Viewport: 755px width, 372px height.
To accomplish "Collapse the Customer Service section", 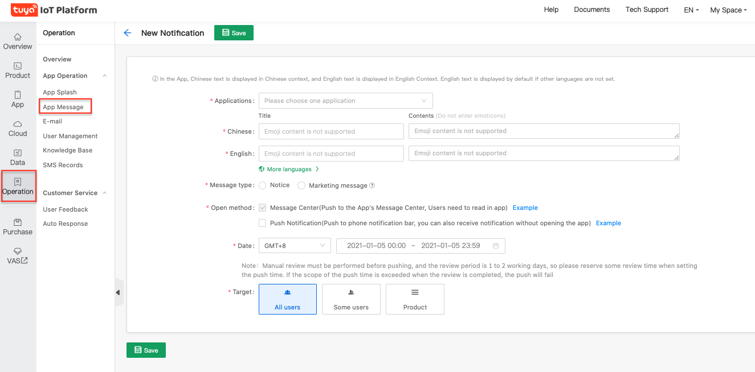I will click(x=75, y=193).
